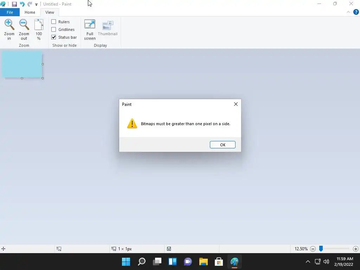Launch Microsoft Store from the taskbar
Viewport: 360px width, 270px height.
pyautogui.click(x=219, y=262)
